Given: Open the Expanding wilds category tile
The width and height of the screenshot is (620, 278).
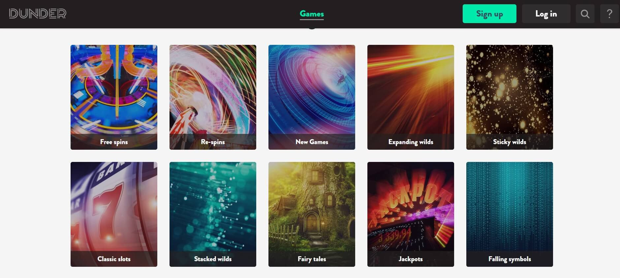Looking at the screenshot, I should [x=411, y=97].
